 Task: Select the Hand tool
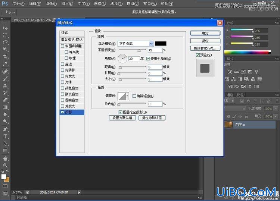click(5, 158)
